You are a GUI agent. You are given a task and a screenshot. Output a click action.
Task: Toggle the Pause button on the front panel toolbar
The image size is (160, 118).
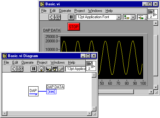(71, 17)
